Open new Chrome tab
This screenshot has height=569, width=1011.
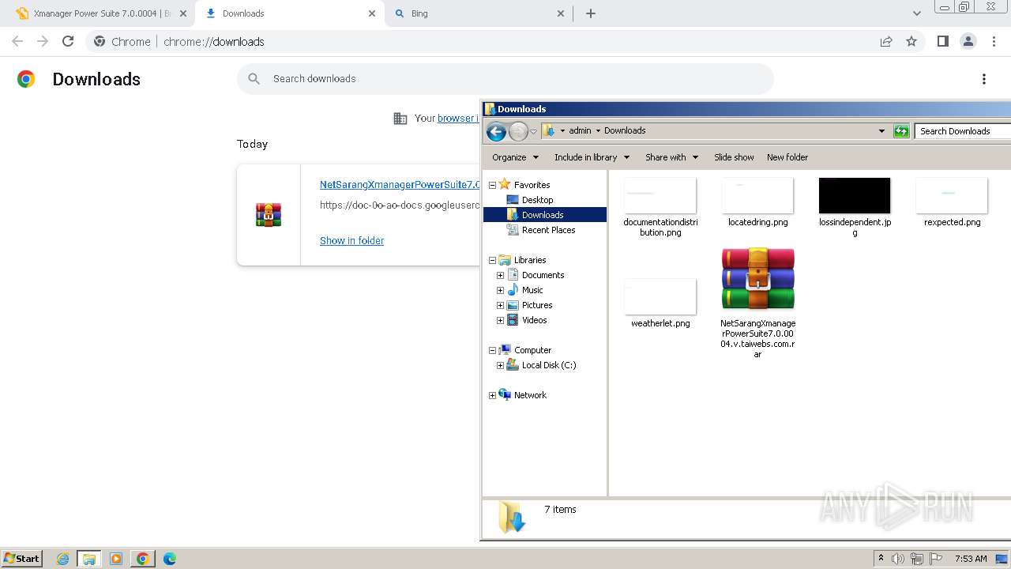(591, 13)
